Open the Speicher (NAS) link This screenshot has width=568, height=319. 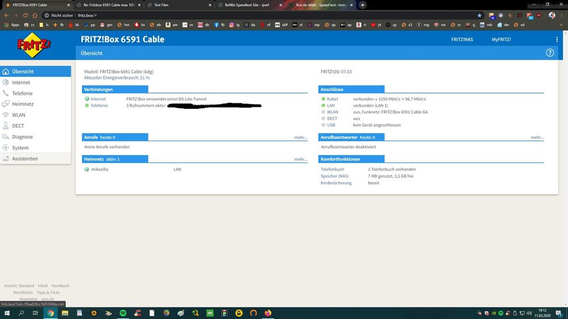[x=334, y=176]
